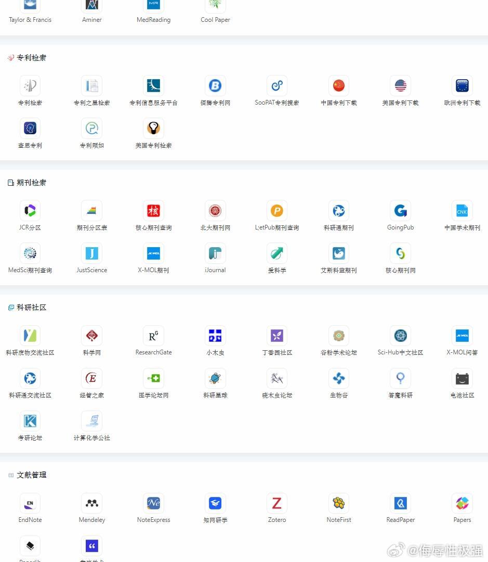Click the 经管之家 red E icon
488x562 pixels.
click(91, 378)
